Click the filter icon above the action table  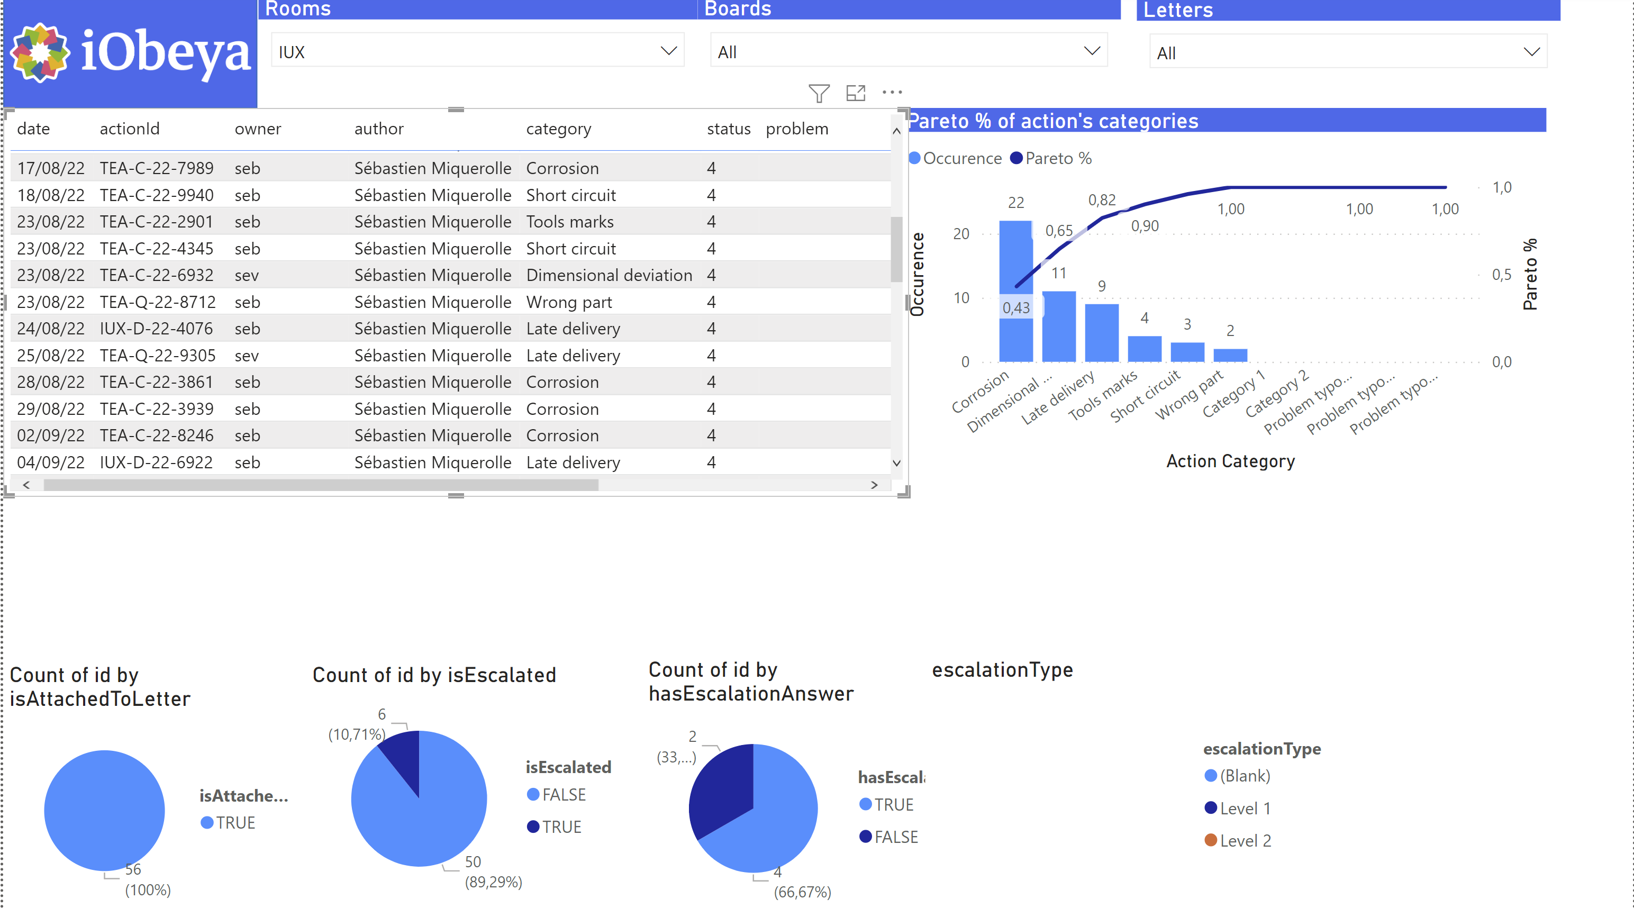pos(818,93)
